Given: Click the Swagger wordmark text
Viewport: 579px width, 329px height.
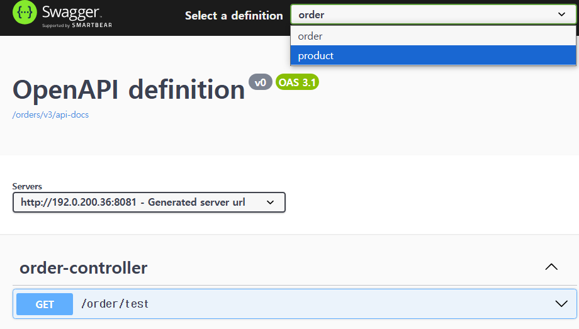Looking at the screenshot, I should pyautogui.click(x=71, y=12).
